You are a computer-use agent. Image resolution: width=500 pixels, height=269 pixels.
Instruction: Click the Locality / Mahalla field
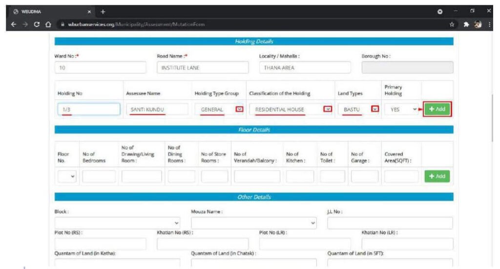[x=305, y=67]
